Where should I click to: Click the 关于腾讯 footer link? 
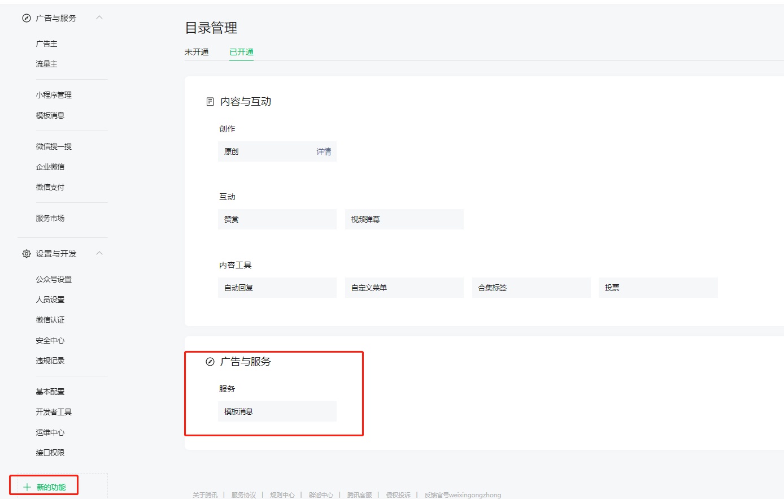[x=205, y=495]
